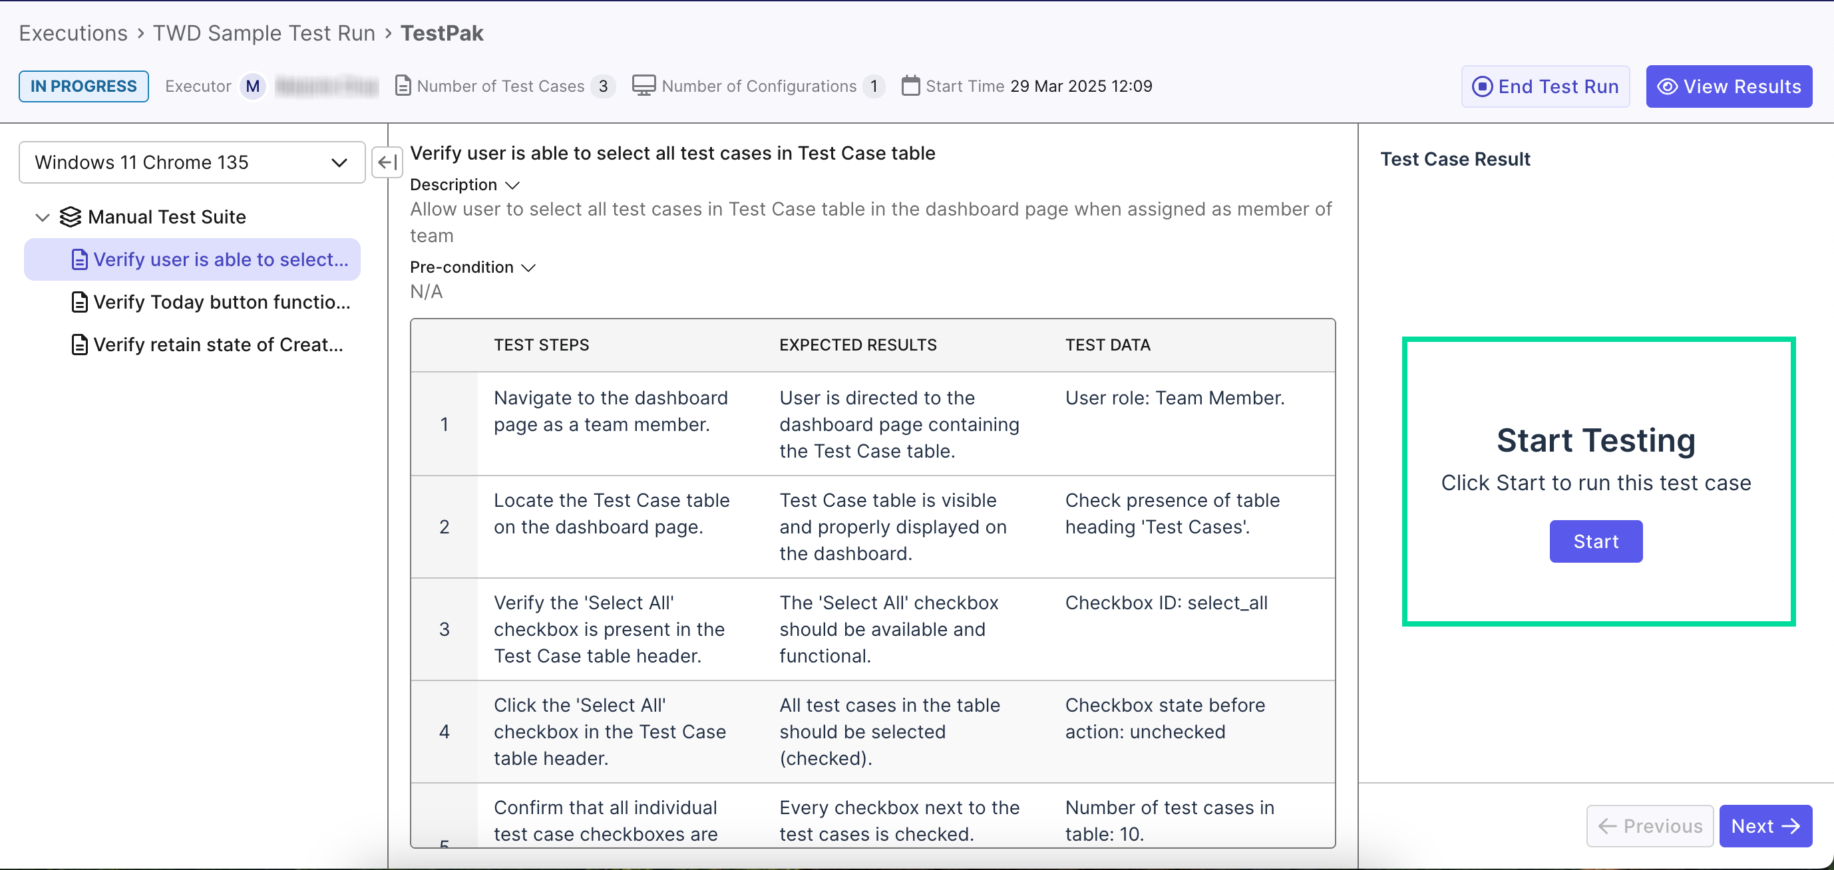Click the document icon of Verify retain state test

pos(80,345)
